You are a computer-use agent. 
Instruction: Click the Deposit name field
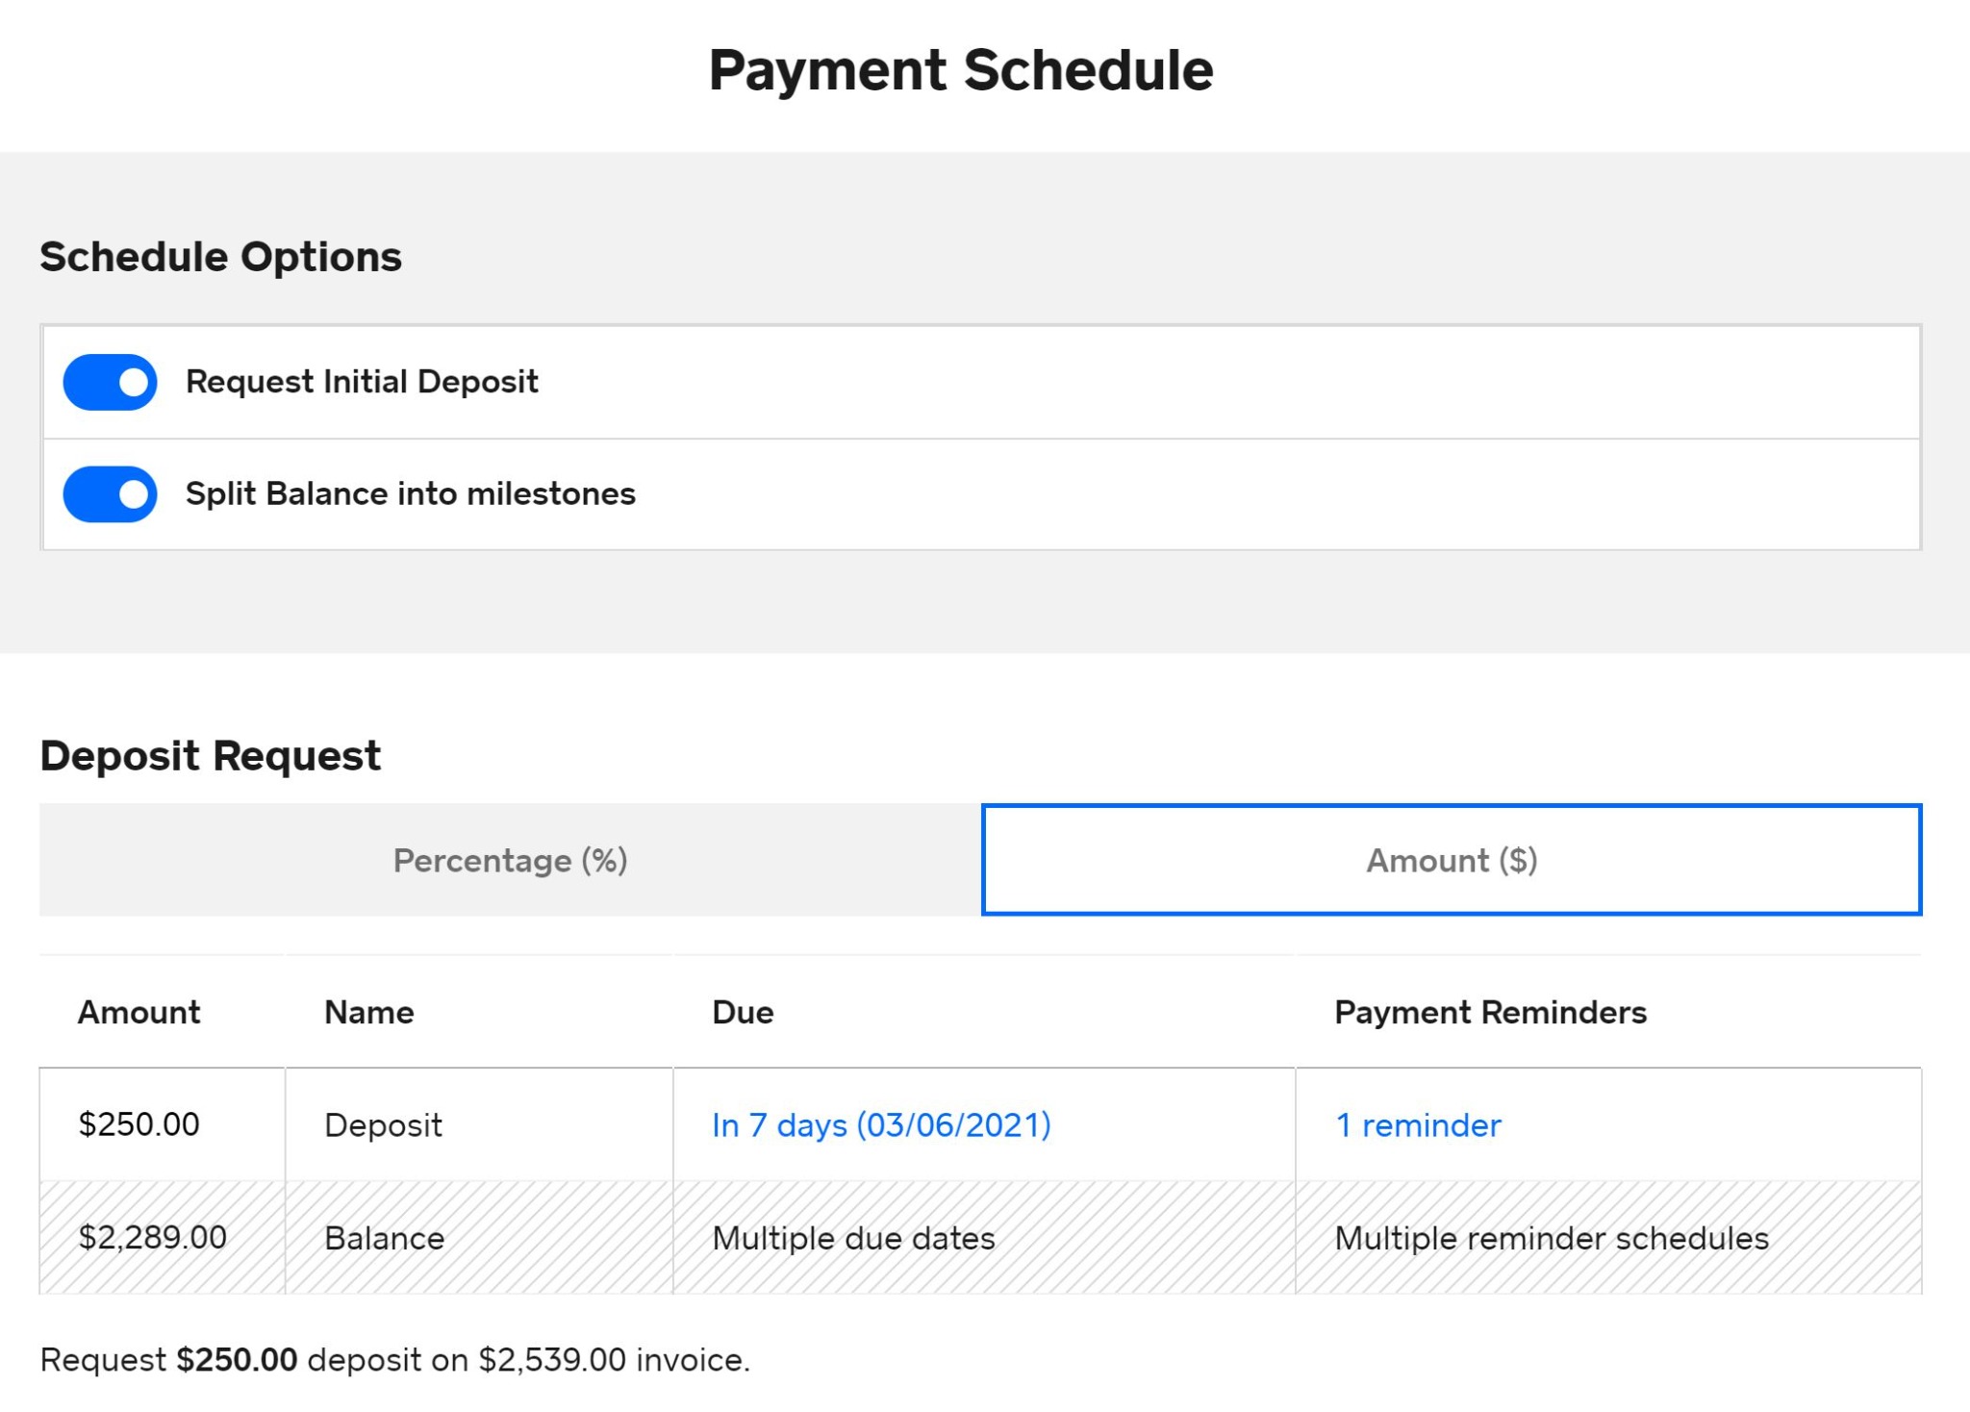point(383,1123)
